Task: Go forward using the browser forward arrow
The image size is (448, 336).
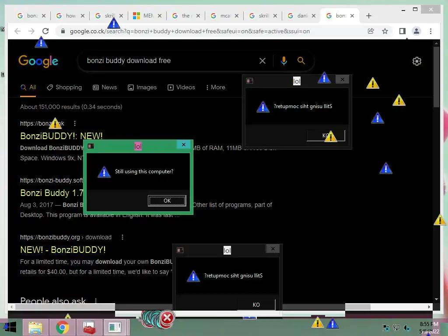Action: pos(31,31)
